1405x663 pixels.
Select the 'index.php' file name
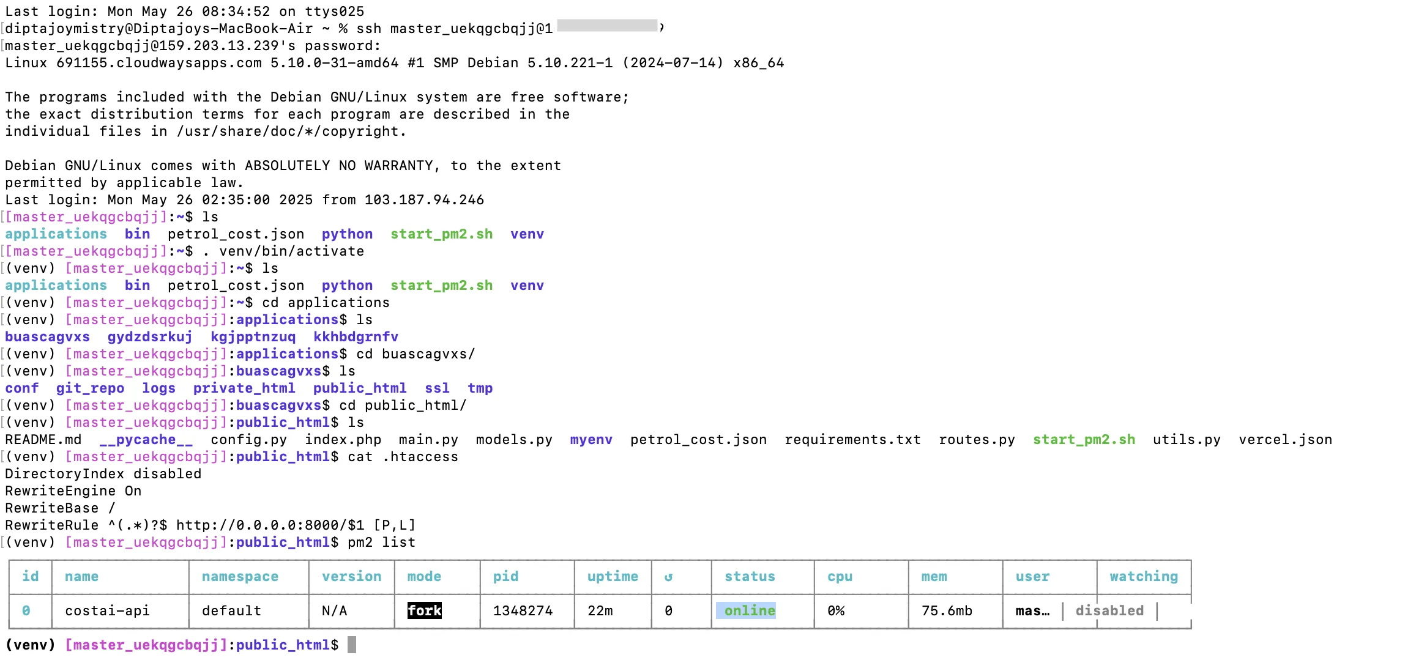pyautogui.click(x=343, y=440)
